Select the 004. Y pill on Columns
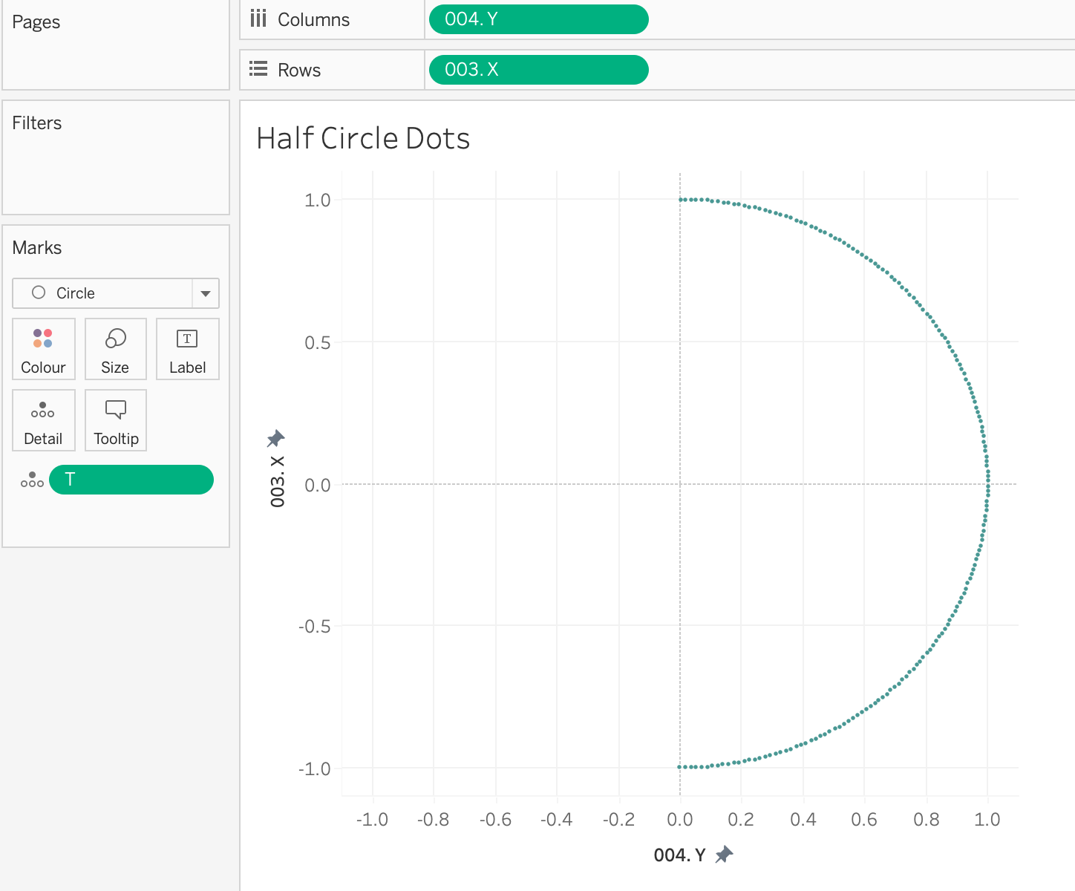Screen dimensions: 1075x891 click(x=538, y=19)
